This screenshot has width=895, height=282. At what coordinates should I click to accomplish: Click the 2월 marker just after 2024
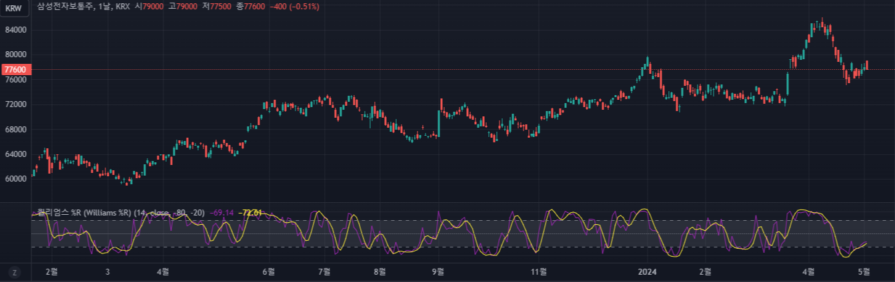coord(706,271)
